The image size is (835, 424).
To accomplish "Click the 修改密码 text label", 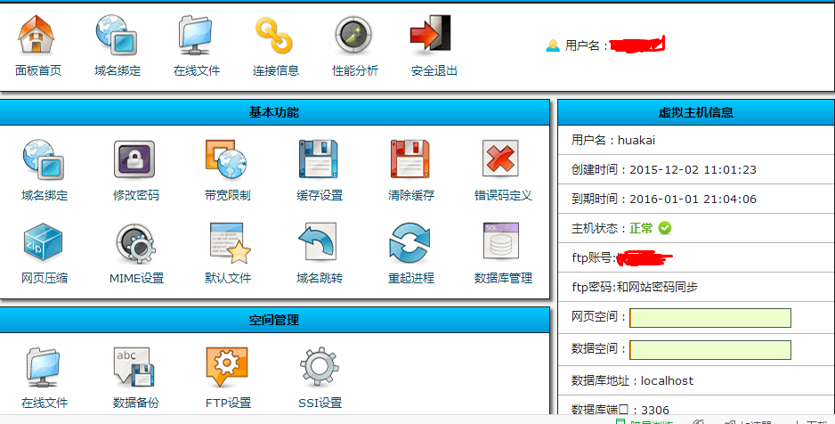I will [x=136, y=195].
